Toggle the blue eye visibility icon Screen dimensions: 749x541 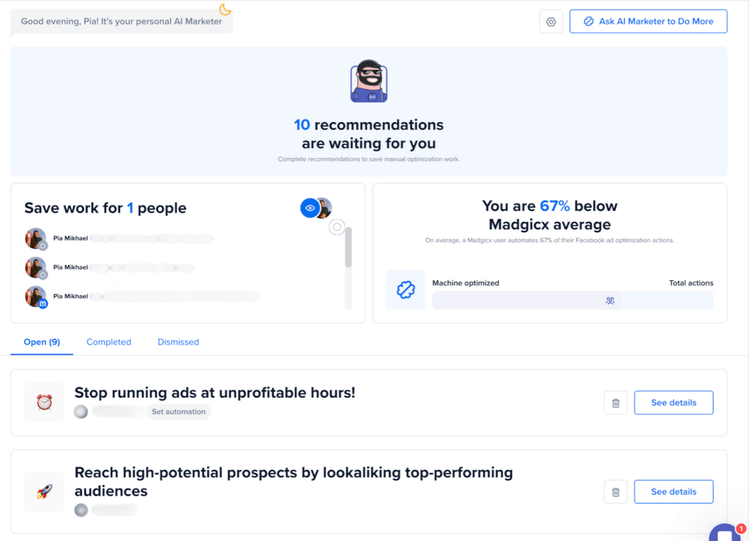pyautogui.click(x=309, y=208)
